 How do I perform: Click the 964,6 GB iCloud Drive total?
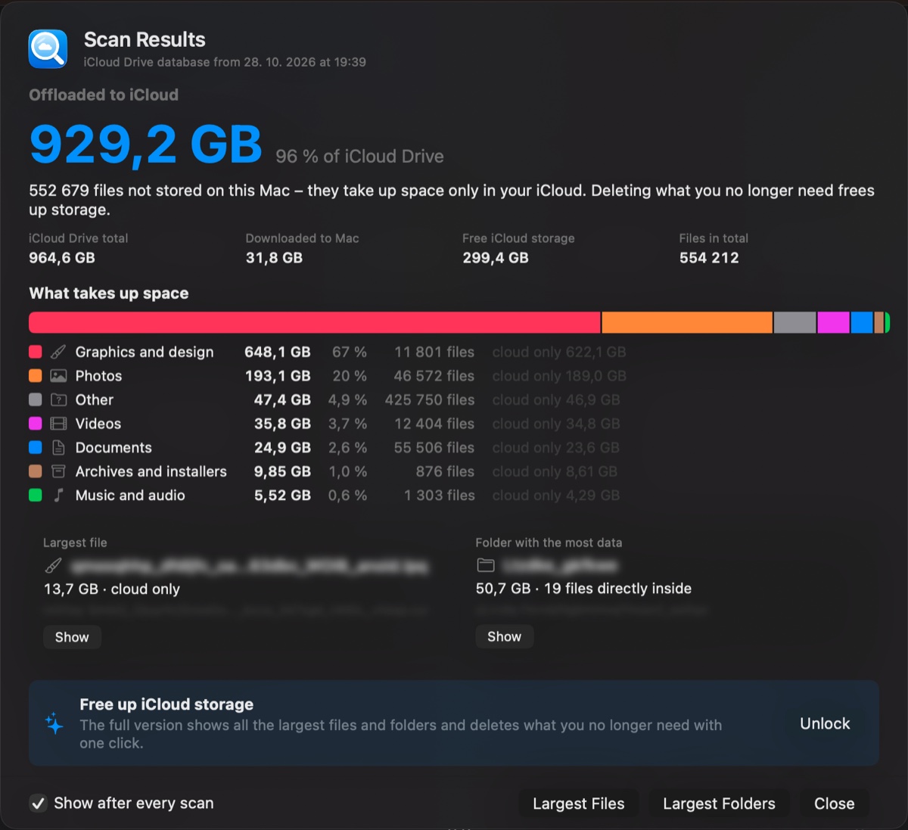pos(62,258)
